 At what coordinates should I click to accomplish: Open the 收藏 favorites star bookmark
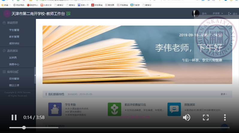click(x=5, y=5)
